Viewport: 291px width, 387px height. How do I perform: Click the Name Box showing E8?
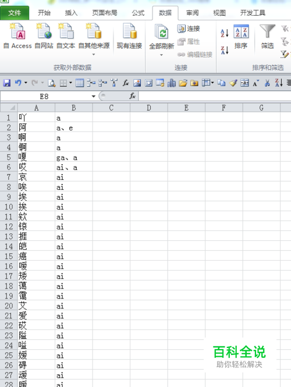pyautogui.click(x=45, y=96)
